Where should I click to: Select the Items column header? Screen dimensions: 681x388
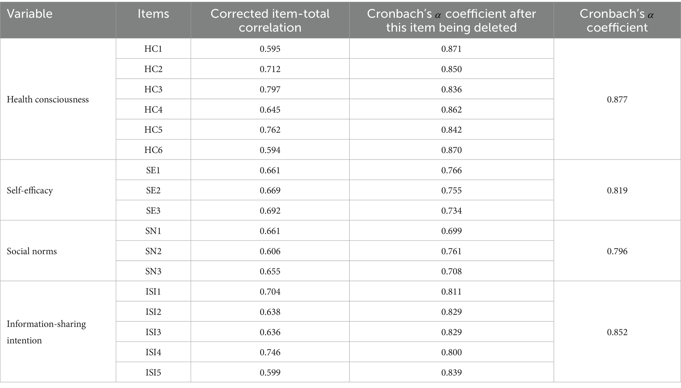[153, 14]
